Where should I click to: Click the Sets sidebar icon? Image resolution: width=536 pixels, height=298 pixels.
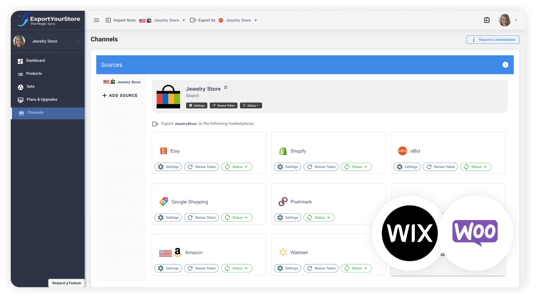point(21,87)
